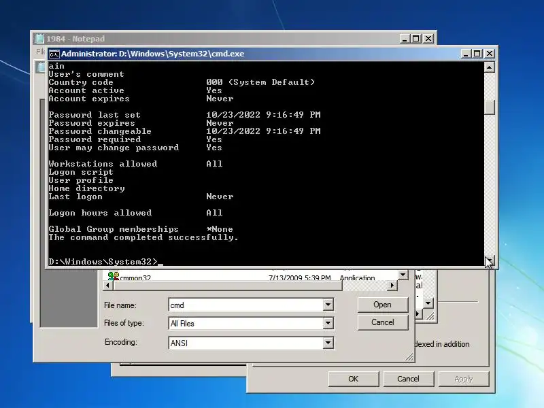The width and height of the screenshot is (544, 408).
Task: Click file list down scroll arrow
Action: tap(403, 275)
